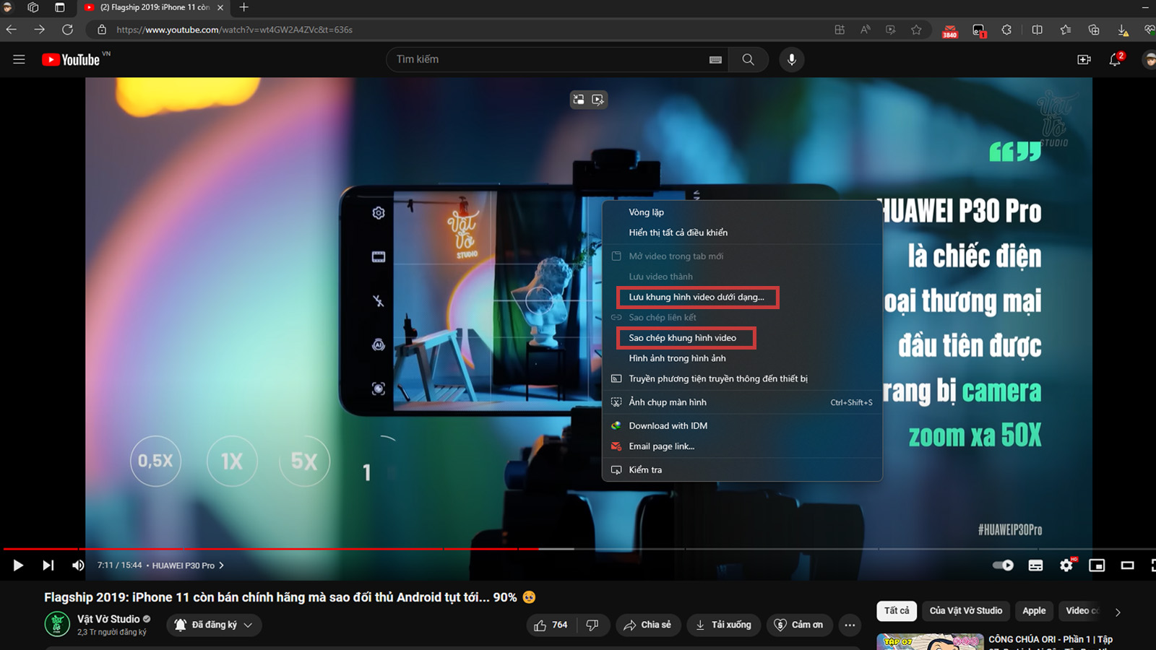
Task: Open read aloud in address bar
Action: (x=865, y=30)
